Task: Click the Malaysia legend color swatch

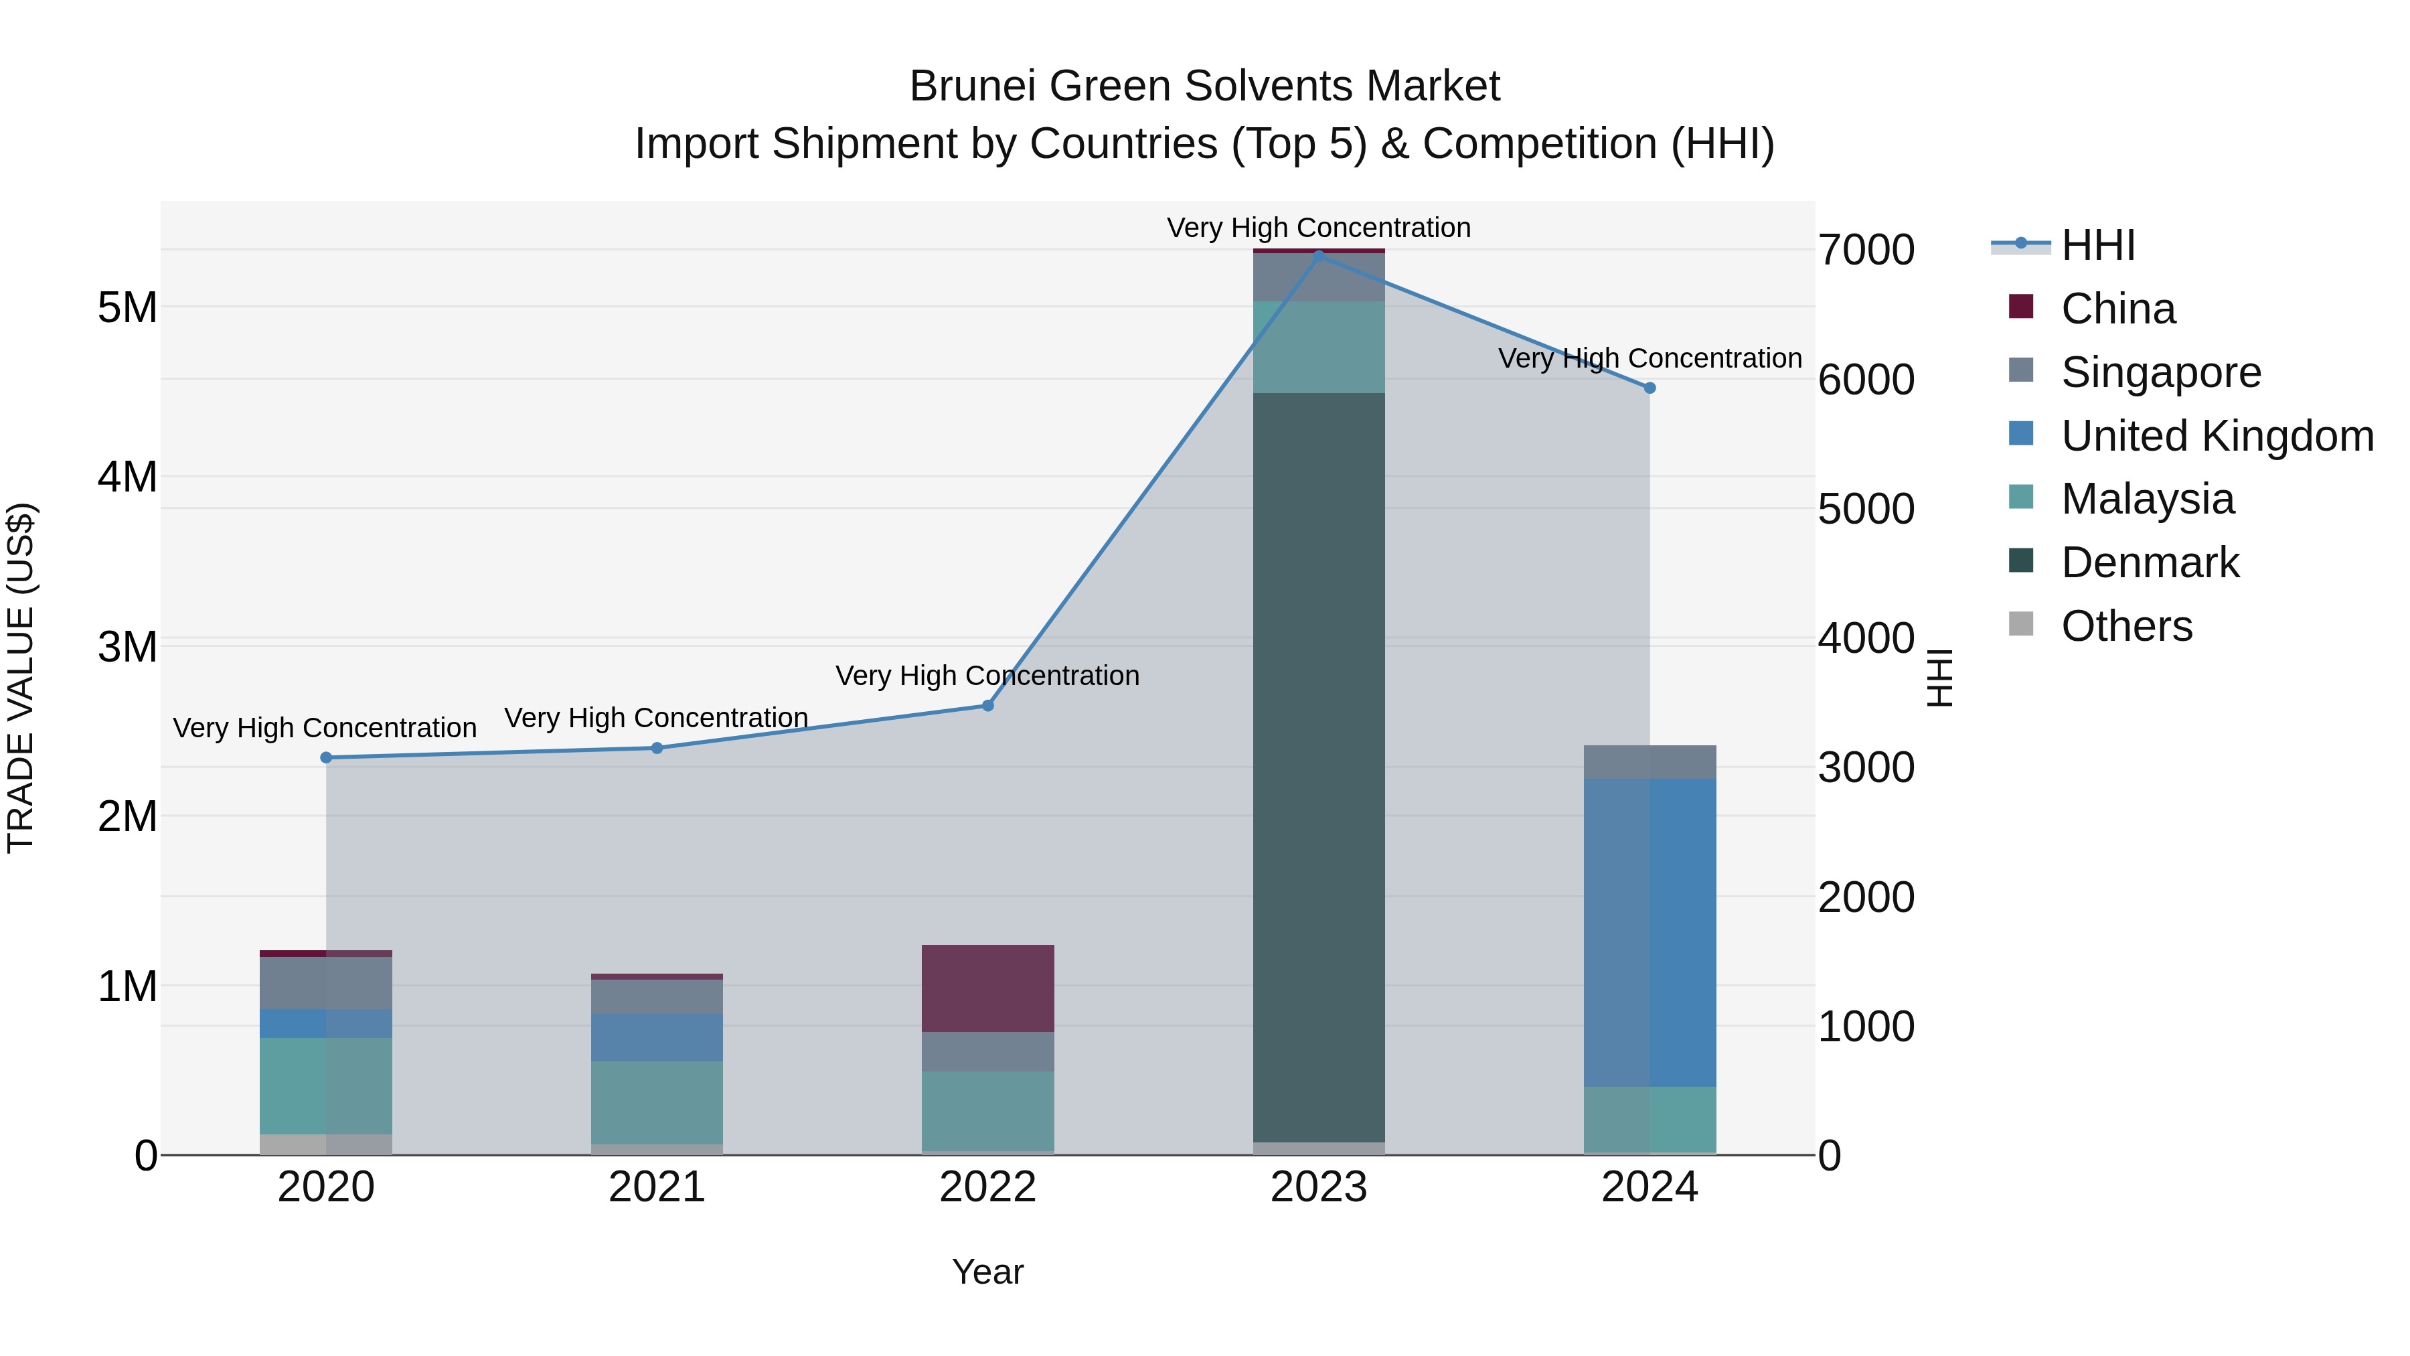Action: click(x=2021, y=497)
